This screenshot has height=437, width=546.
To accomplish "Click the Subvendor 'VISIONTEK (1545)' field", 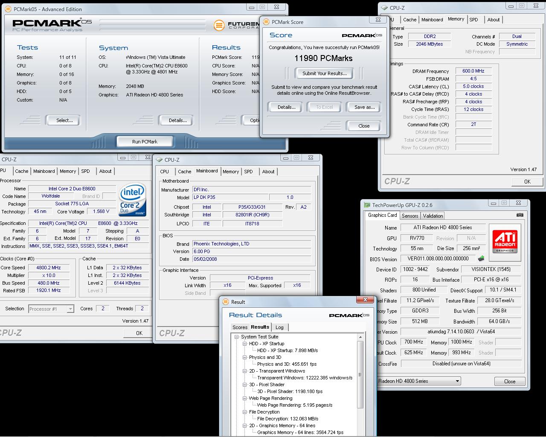I will pyautogui.click(x=491, y=269).
